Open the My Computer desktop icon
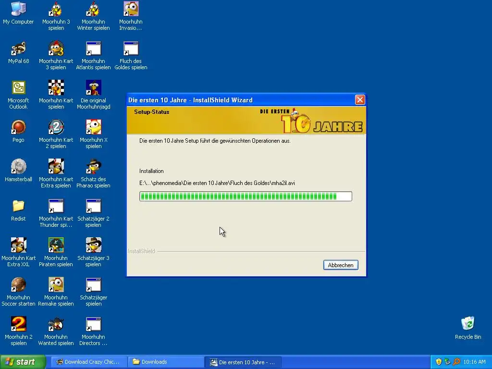Image resolution: width=492 pixels, height=369 pixels. [18, 13]
